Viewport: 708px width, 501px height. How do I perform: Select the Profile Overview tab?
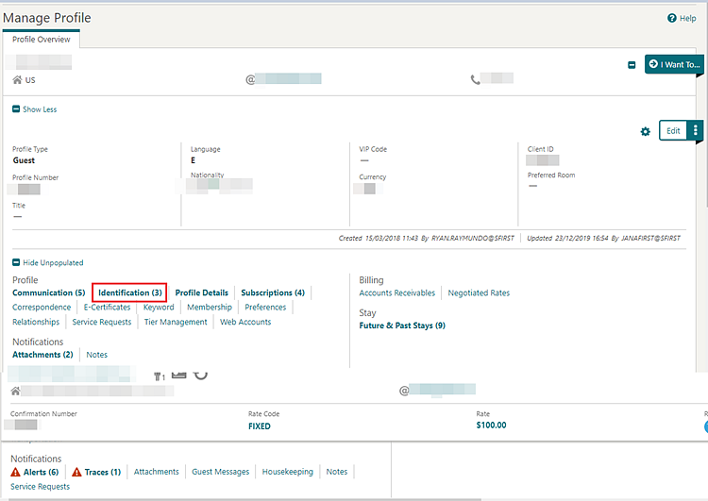(x=42, y=40)
